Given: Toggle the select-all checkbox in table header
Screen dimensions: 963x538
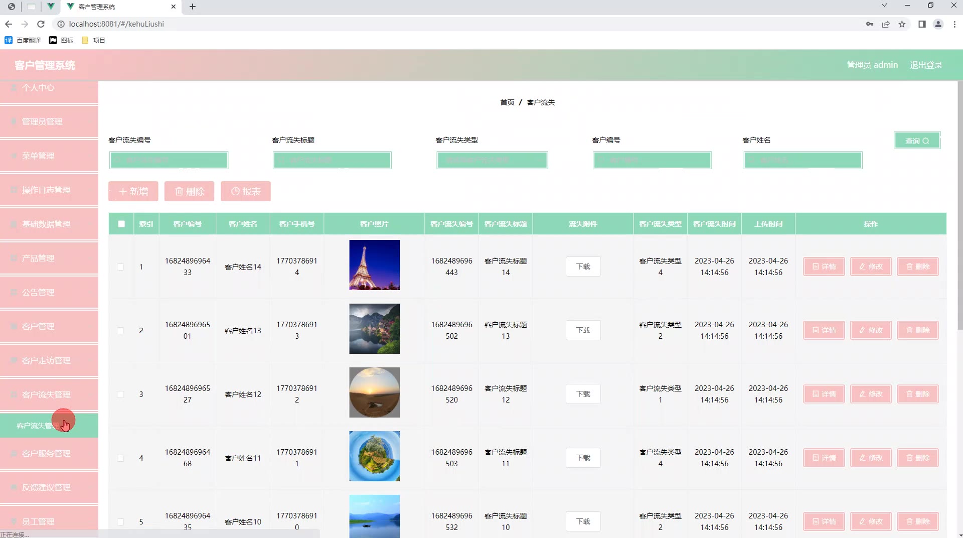Looking at the screenshot, I should point(121,224).
